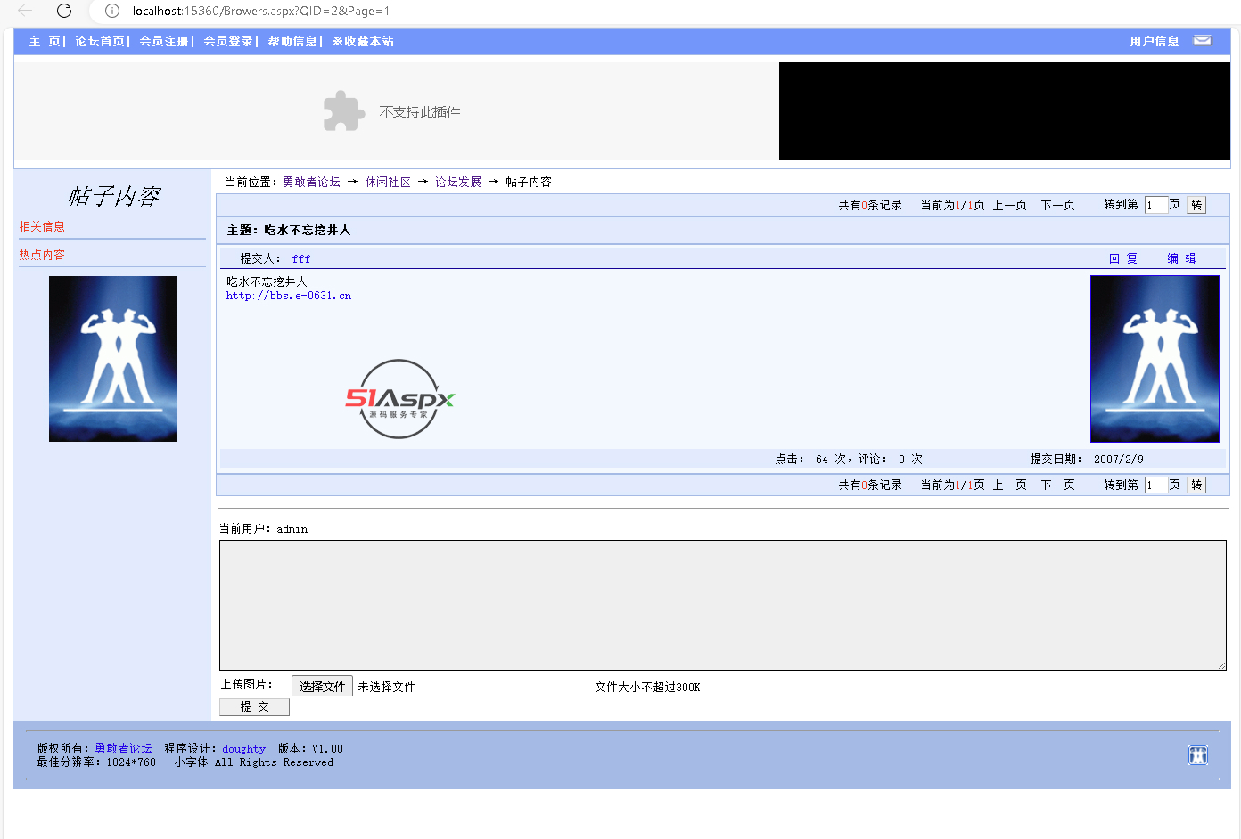The image size is (1241, 839).
Task: Click the puzzle-piece plugin placeholder icon
Action: point(344,111)
